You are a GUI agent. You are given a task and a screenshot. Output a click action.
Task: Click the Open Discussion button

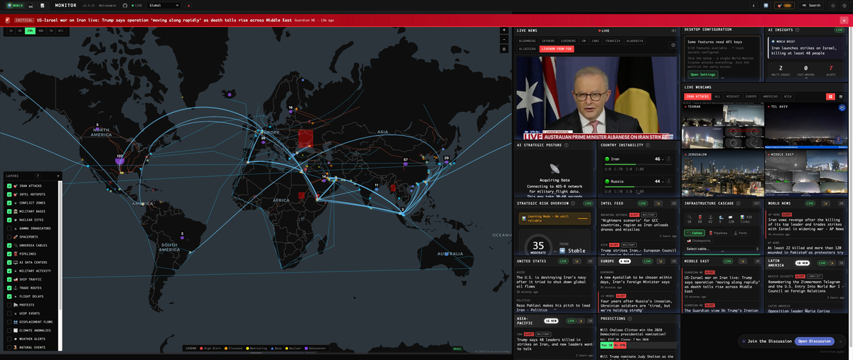[814, 341]
